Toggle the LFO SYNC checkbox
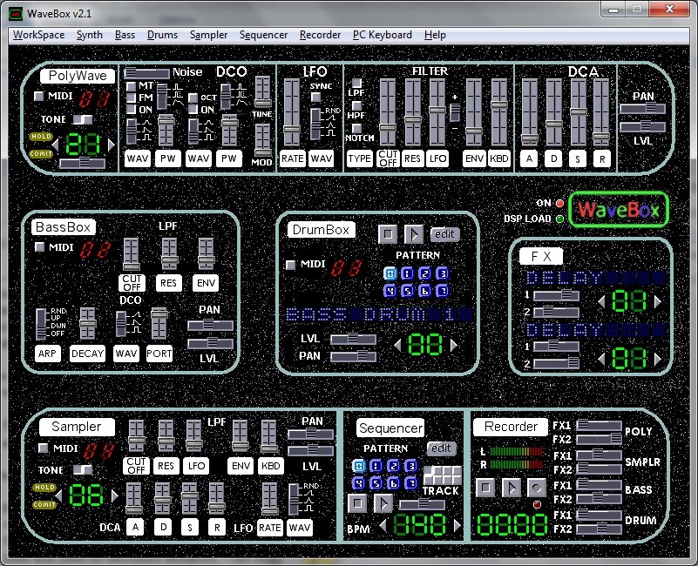Screen dimensions: 698x566 pyautogui.click(x=316, y=97)
